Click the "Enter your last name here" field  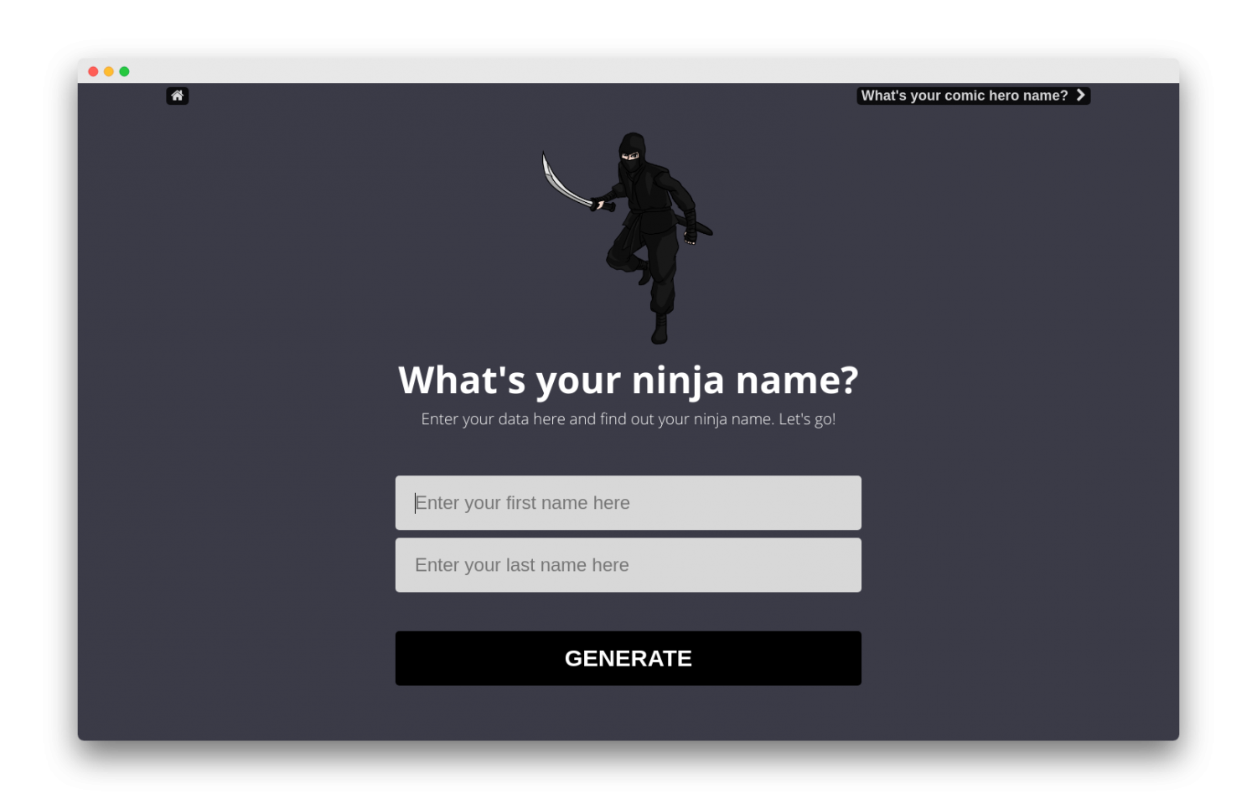pos(628,565)
